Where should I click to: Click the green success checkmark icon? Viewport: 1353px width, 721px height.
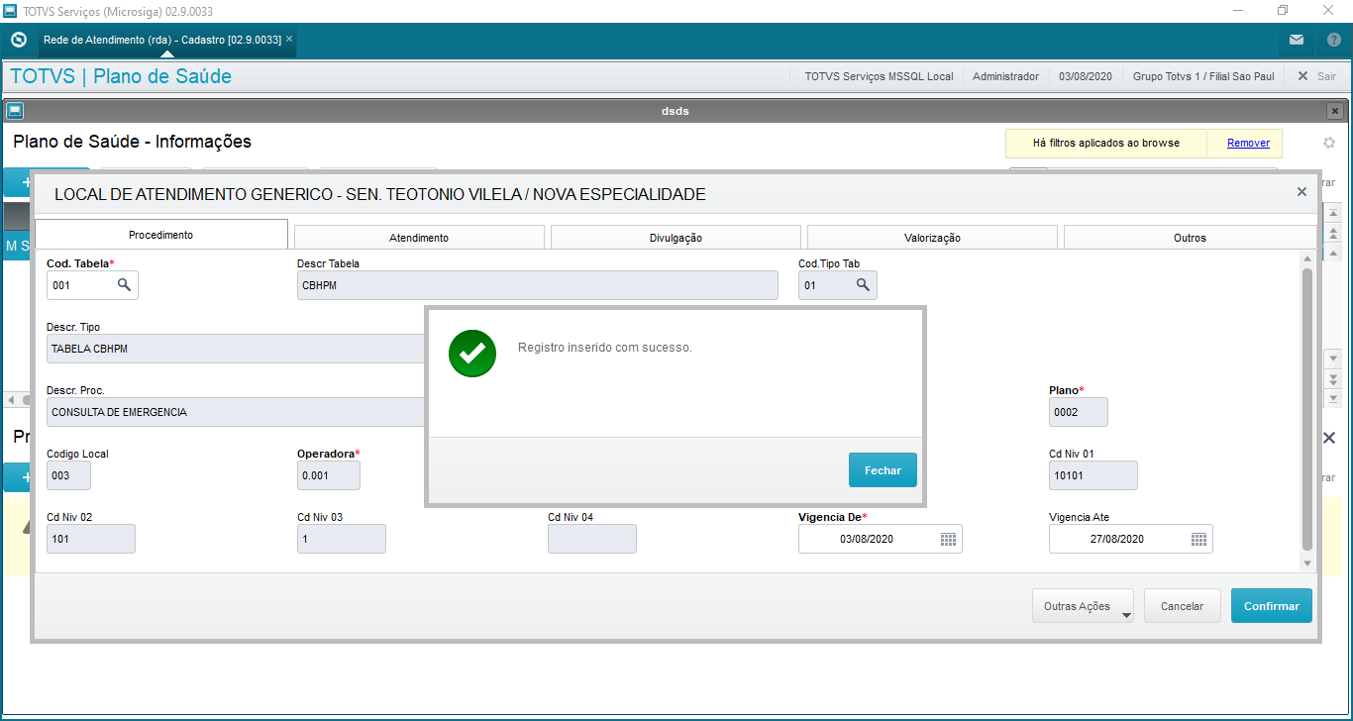(x=472, y=354)
